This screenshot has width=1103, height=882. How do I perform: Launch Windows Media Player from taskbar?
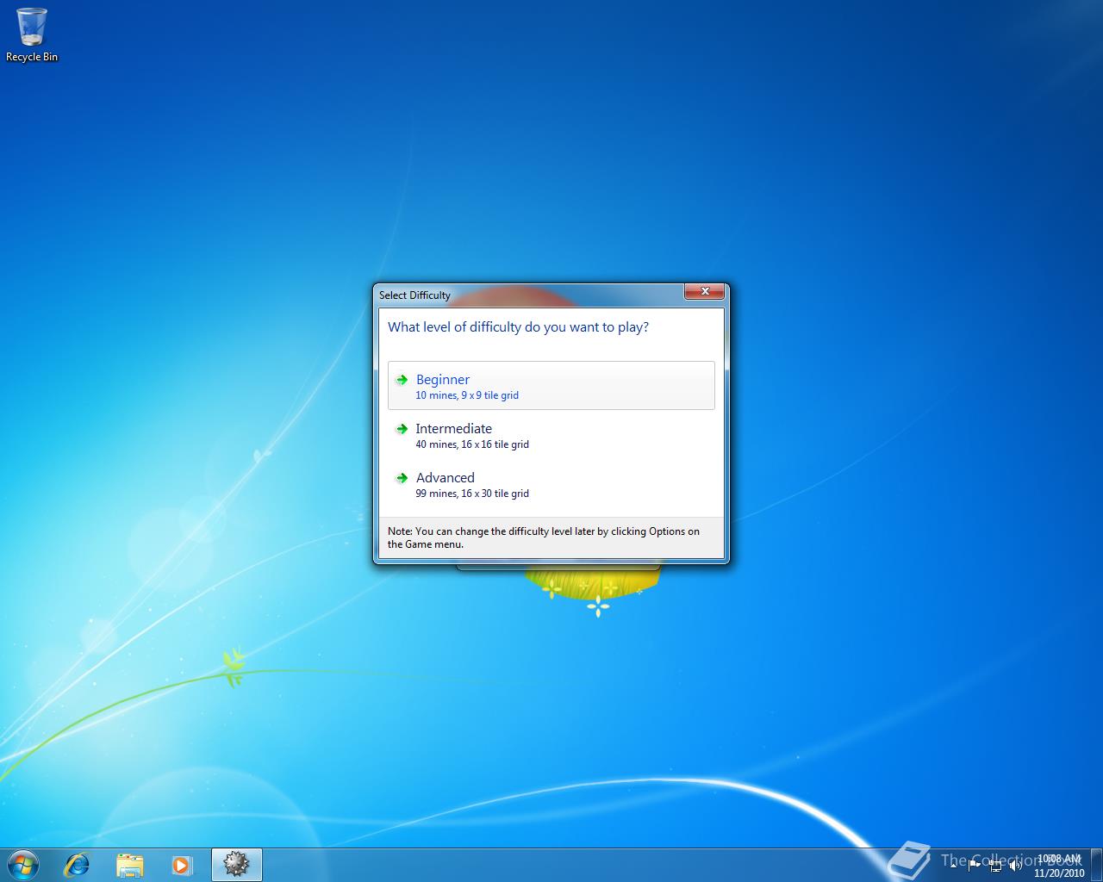[x=182, y=864]
